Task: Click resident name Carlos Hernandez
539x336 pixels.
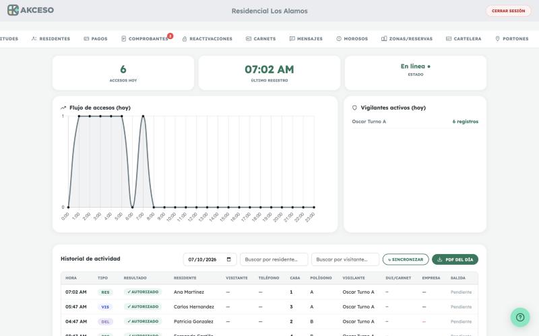Action: 194,307
